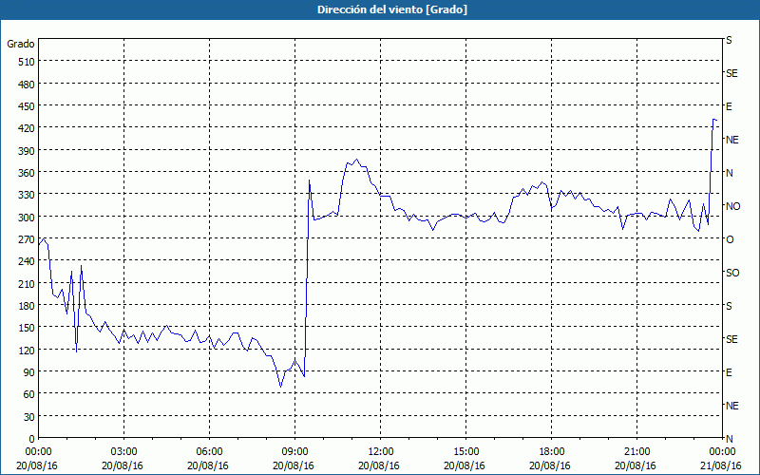Click the 20/08/16 date under 12:00
This screenshot has width=760, height=475.
(379, 465)
